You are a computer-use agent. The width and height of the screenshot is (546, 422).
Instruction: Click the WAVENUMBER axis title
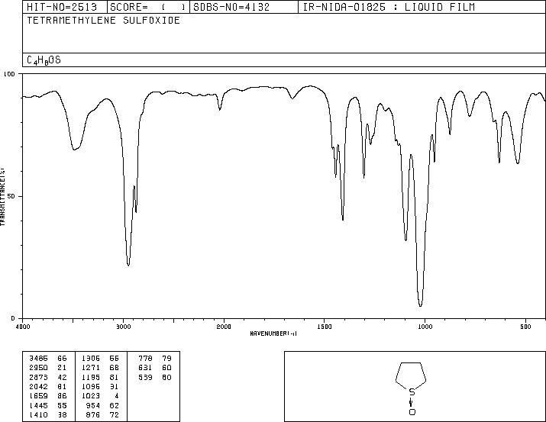pos(273,333)
